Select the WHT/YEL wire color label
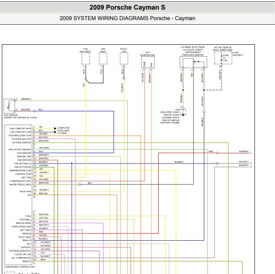This screenshot has width=275, height=274. pos(43,215)
